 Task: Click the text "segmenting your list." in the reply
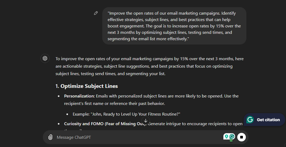146,74
